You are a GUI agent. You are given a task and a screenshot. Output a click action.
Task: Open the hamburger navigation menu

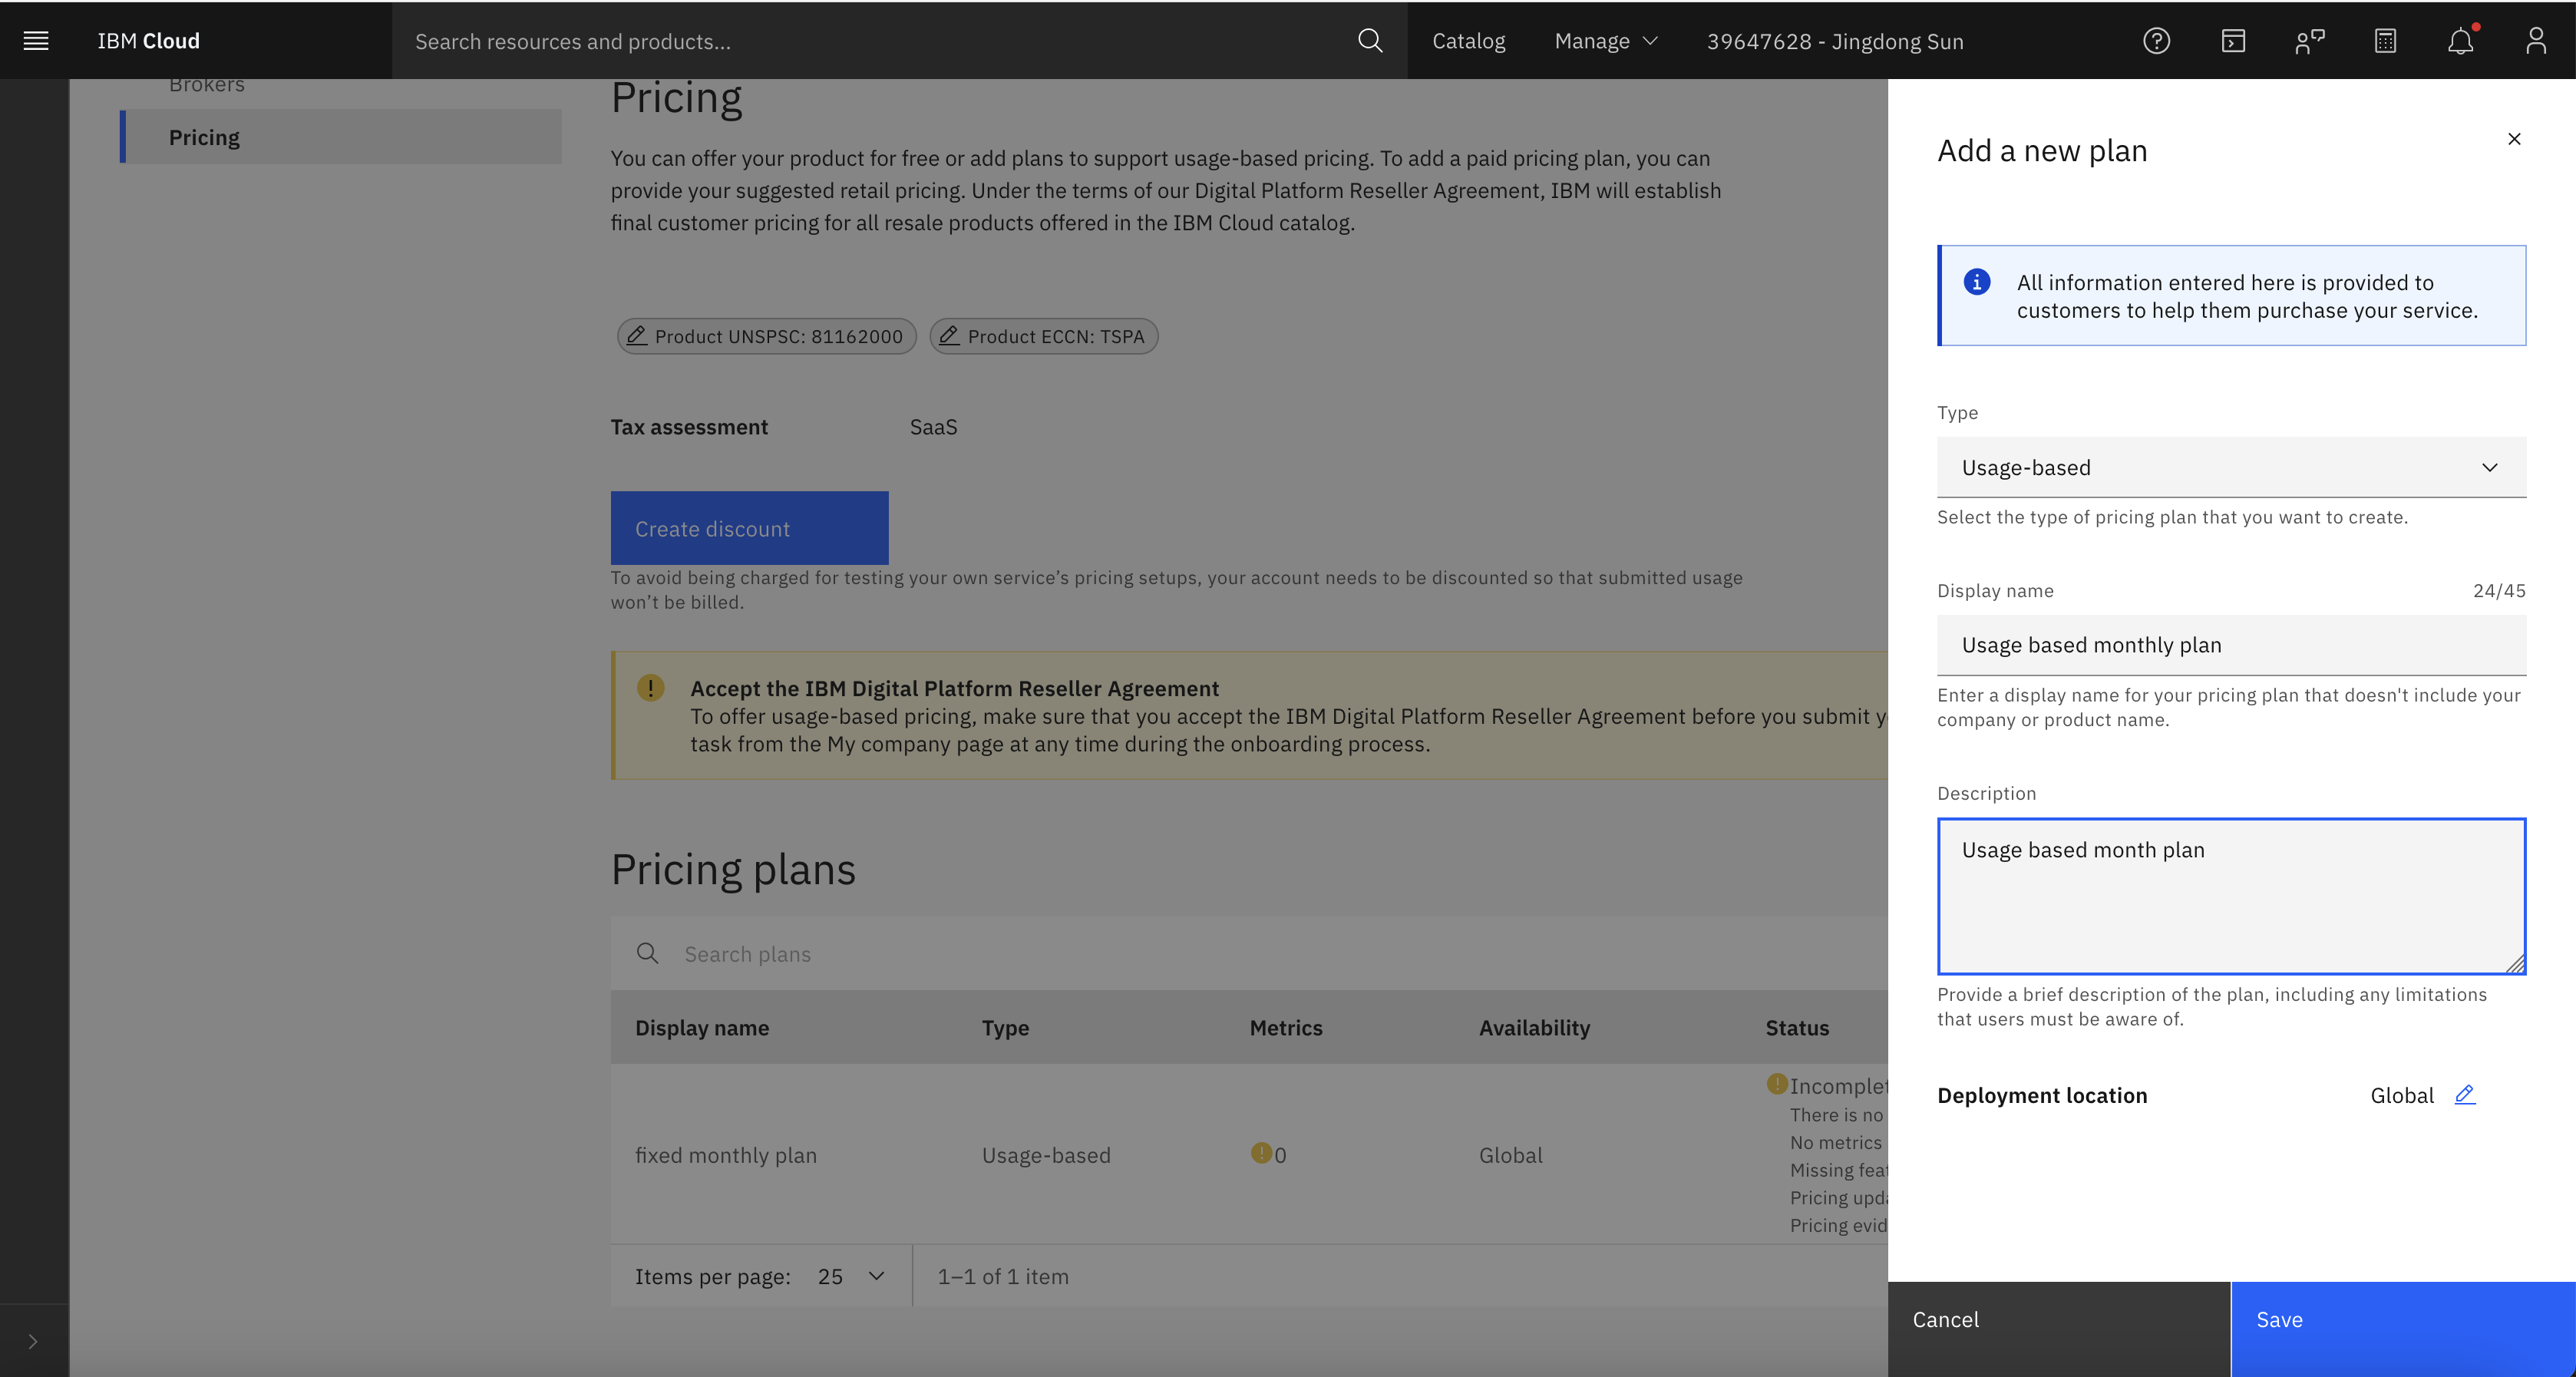click(36, 41)
